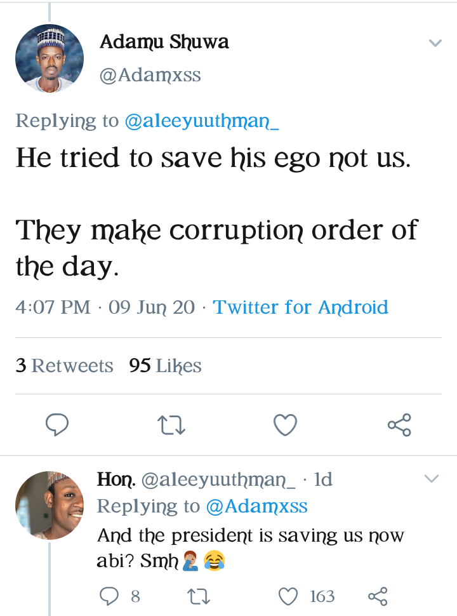
Task: Open Hon.'s profile avatar
Action: click(x=50, y=506)
